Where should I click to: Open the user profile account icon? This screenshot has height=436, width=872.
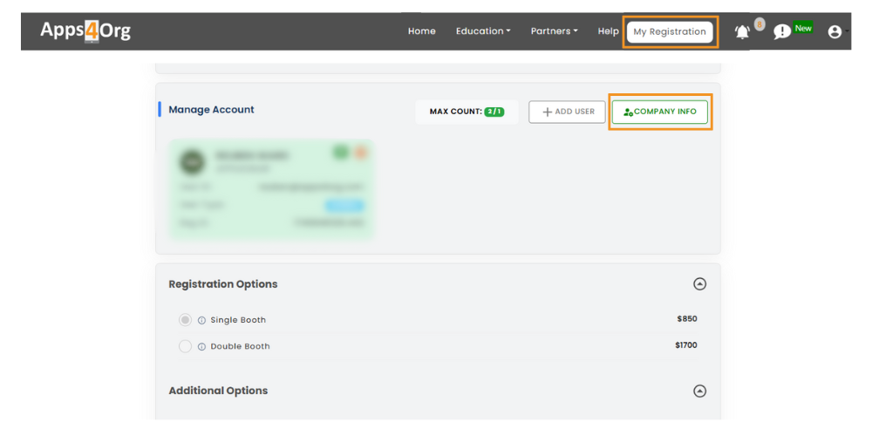(x=835, y=32)
